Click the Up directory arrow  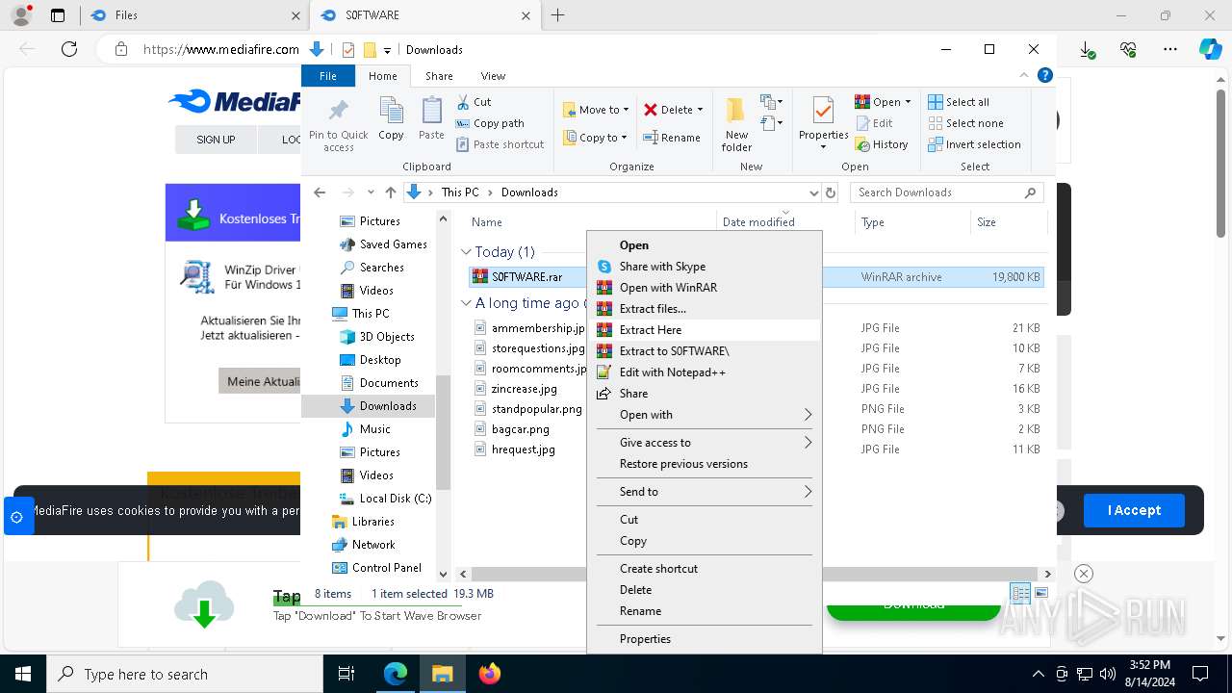390,192
